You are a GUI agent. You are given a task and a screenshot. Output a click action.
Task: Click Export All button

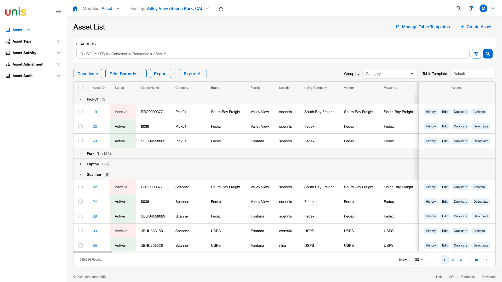[x=193, y=74]
